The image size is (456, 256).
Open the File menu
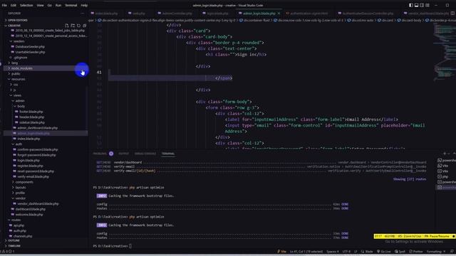tap(4, 5)
